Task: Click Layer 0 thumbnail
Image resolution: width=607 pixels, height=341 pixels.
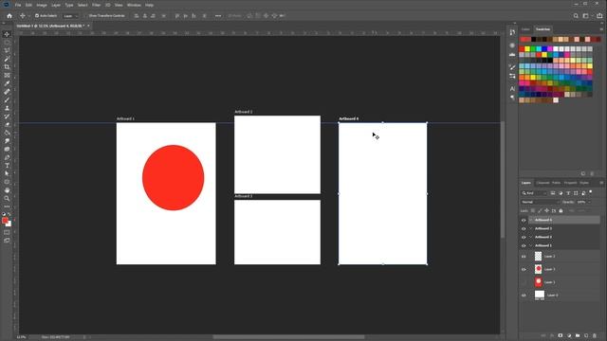Action: 540,295
